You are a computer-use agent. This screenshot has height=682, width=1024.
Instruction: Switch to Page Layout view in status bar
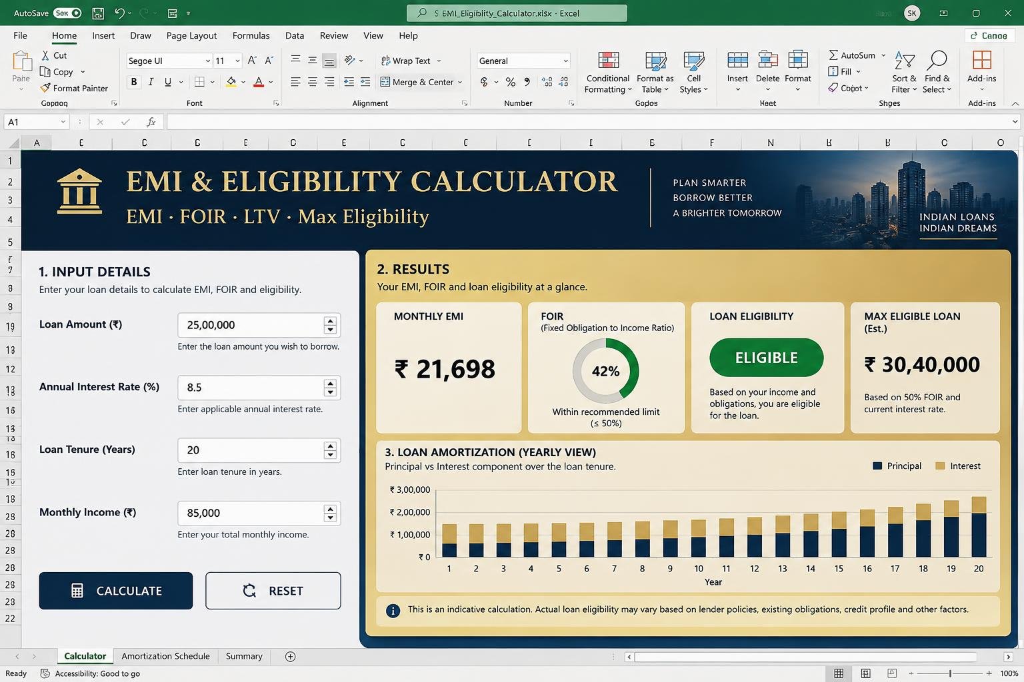[865, 673]
